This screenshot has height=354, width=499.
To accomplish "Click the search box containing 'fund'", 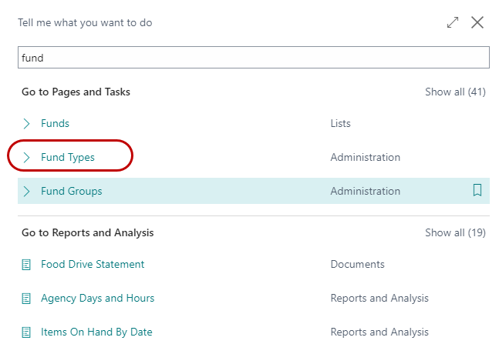I will coord(253,58).
